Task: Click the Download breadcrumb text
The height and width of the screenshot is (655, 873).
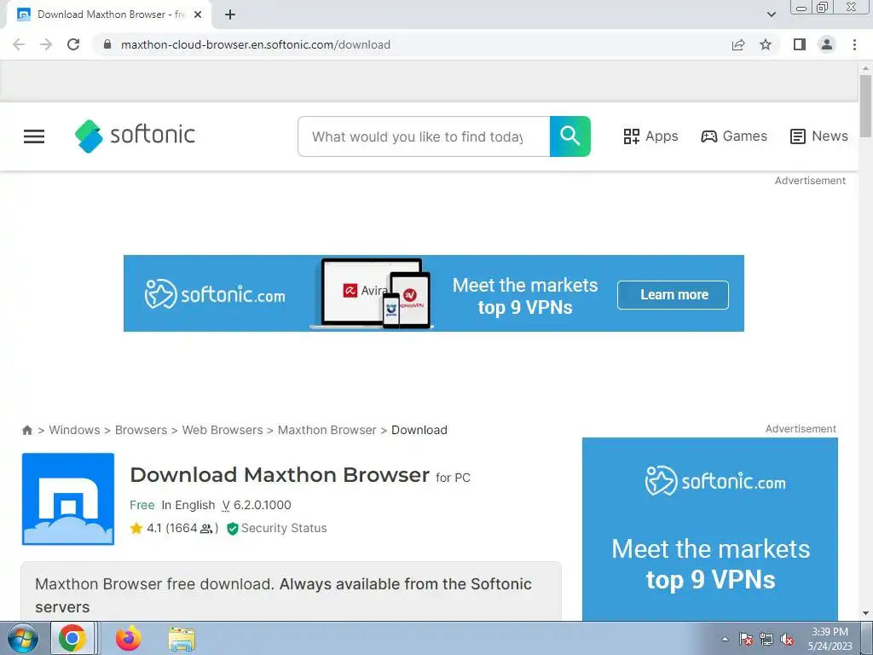Action: pos(419,430)
